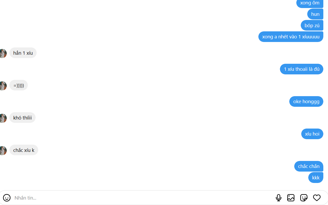
Task: Open the sticker picker icon
Action: [x=304, y=198]
